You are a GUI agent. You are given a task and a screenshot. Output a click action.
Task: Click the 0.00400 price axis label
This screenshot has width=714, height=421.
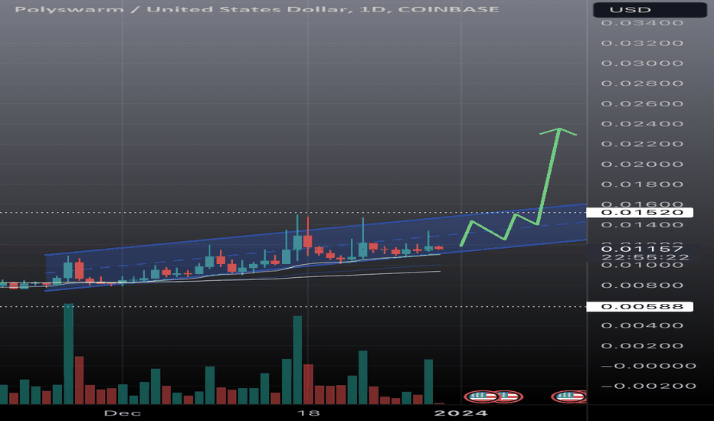[642, 325]
